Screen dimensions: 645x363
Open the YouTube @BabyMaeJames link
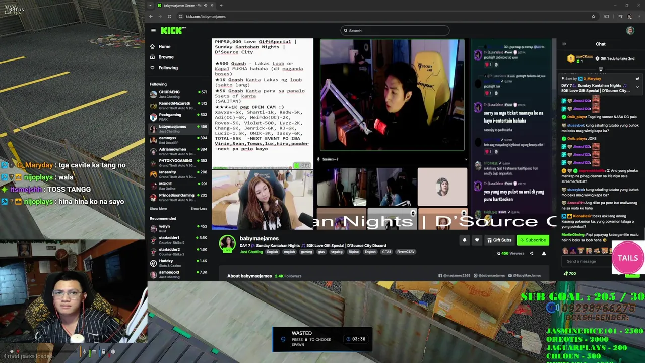pyautogui.click(x=525, y=276)
